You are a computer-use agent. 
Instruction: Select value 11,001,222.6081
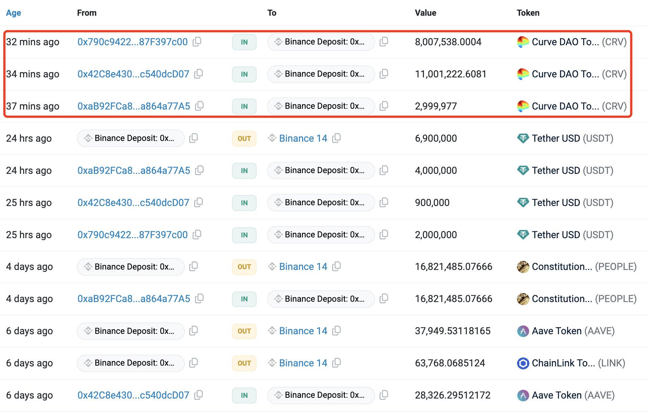coord(451,74)
